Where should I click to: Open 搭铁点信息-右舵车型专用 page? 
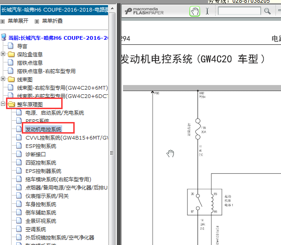click(46, 71)
